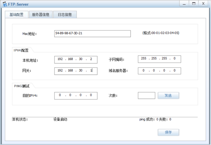The width and height of the screenshot is (211, 145).
Task: Click the FTP-Server app icon in title bar
Action: coord(5,4)
